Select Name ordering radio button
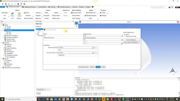This screenshot has width=180, height=101. point(124,35)
